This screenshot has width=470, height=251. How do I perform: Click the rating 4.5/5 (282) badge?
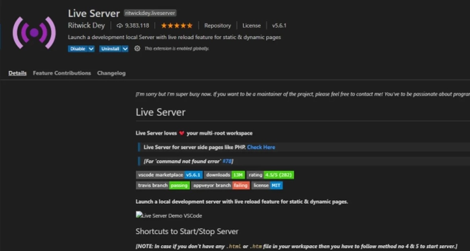click(x=270, y=175)
